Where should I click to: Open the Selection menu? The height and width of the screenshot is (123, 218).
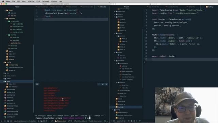[31, 1]
